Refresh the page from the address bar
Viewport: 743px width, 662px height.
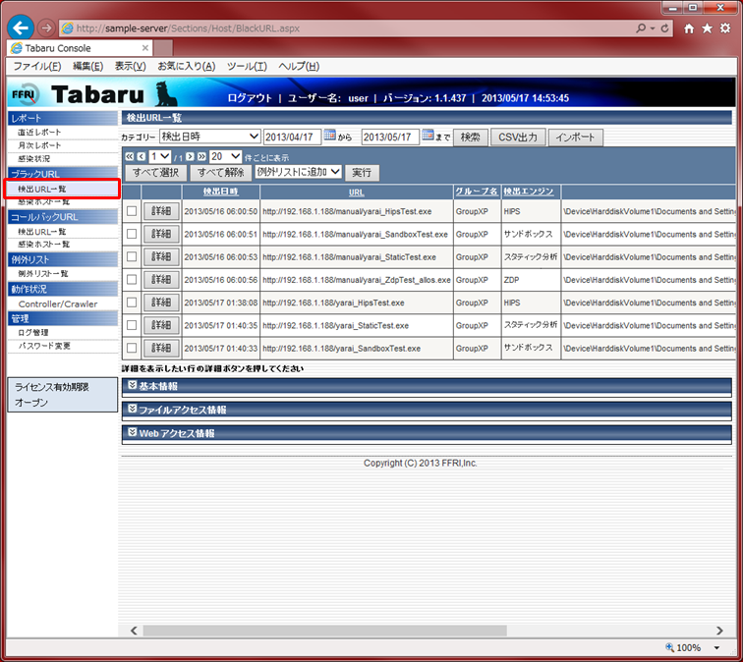coord(667,28)
